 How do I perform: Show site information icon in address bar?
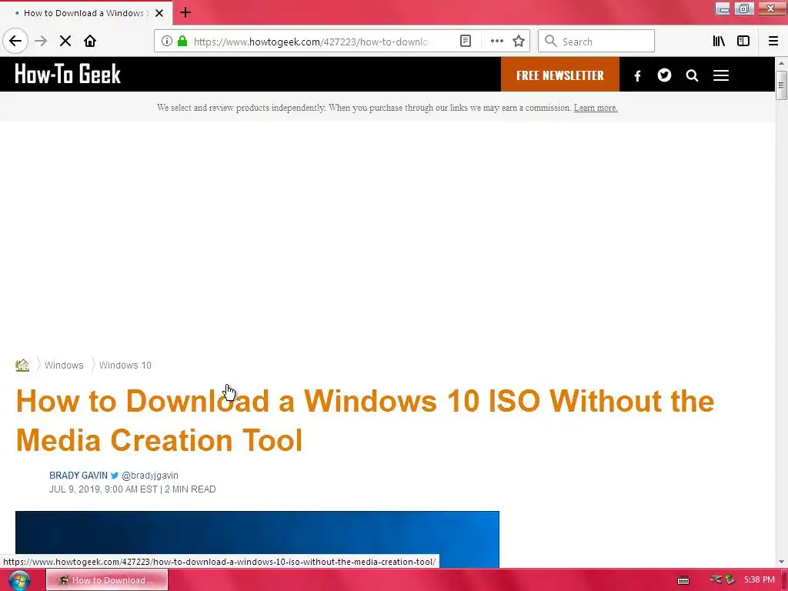coord(167,42)
